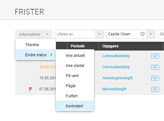This screenshot has height=121, width=164.
Task: Open the Merverdiavgift task link
Action: (114, 89)
